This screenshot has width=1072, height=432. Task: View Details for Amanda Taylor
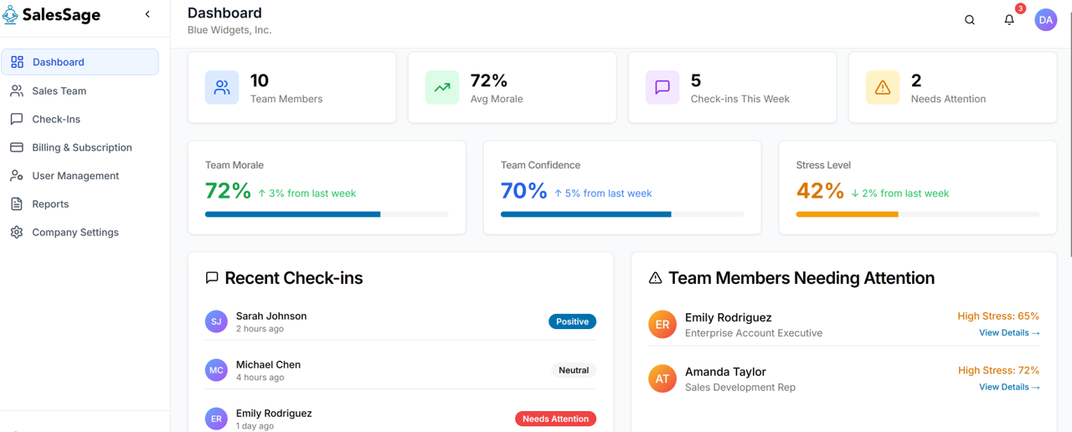click(x=1009, y=388)
